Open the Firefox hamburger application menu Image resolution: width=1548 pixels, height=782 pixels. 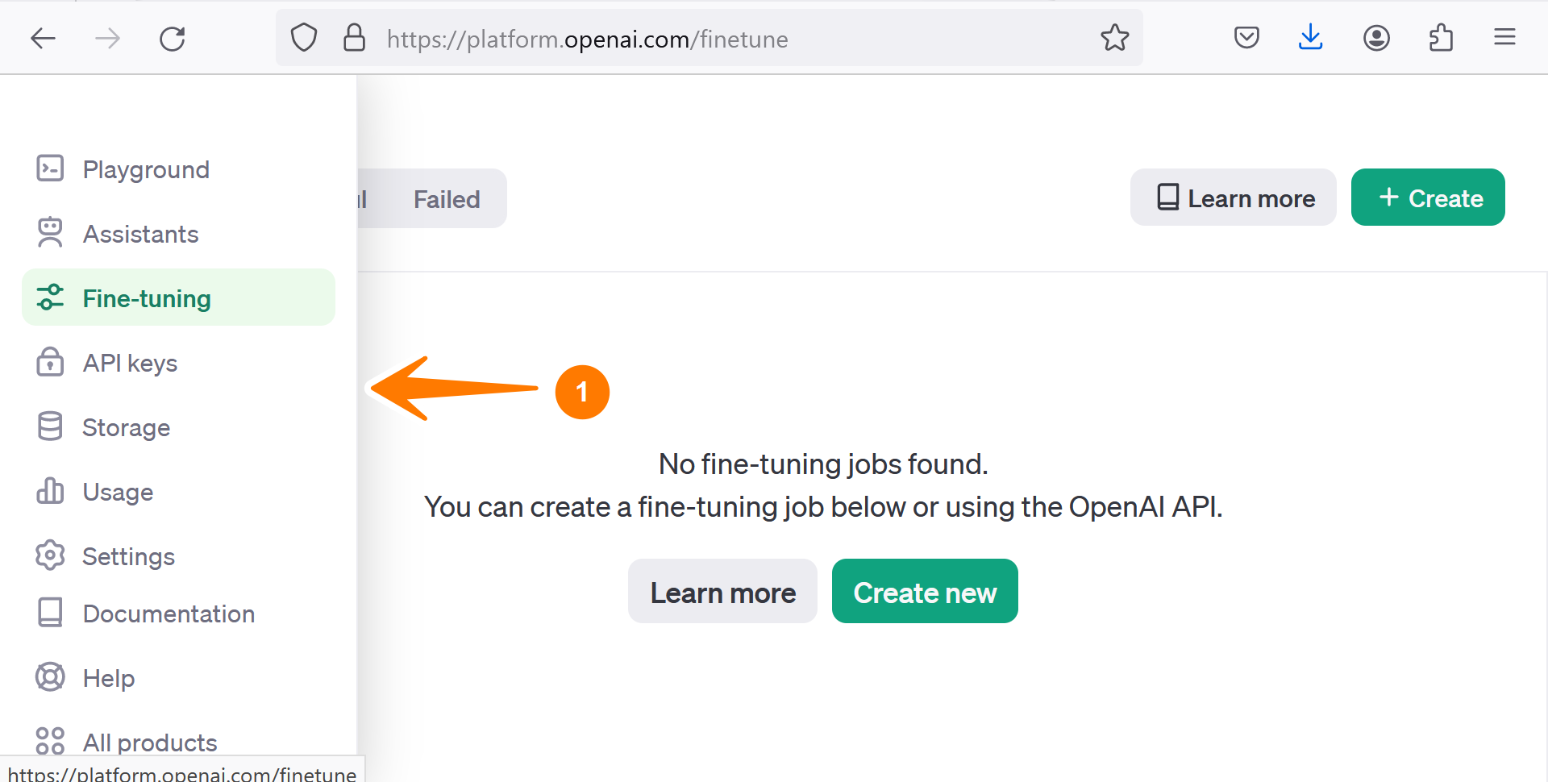[1504, 38]
